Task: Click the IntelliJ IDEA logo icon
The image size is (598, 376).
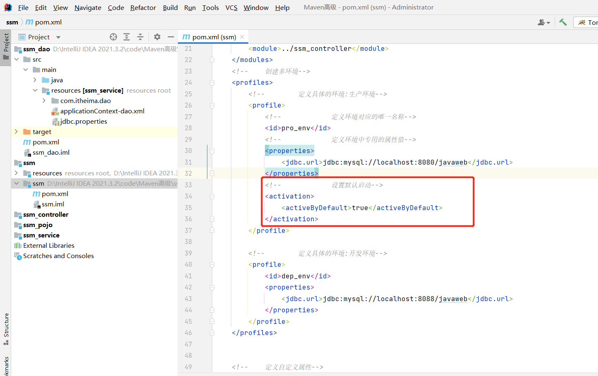Action: coord(8,7)
